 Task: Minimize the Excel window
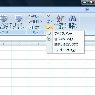click(85, 3)
